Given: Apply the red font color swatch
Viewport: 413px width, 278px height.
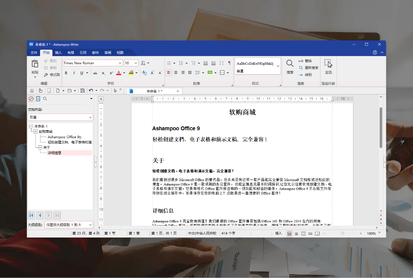Looking at the screenshot, I should pos(118,73).
